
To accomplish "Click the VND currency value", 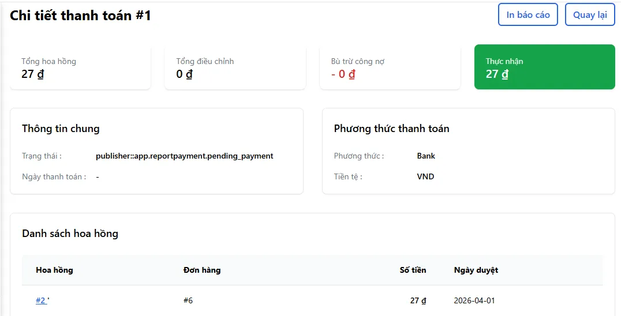I will coord(426,176).
